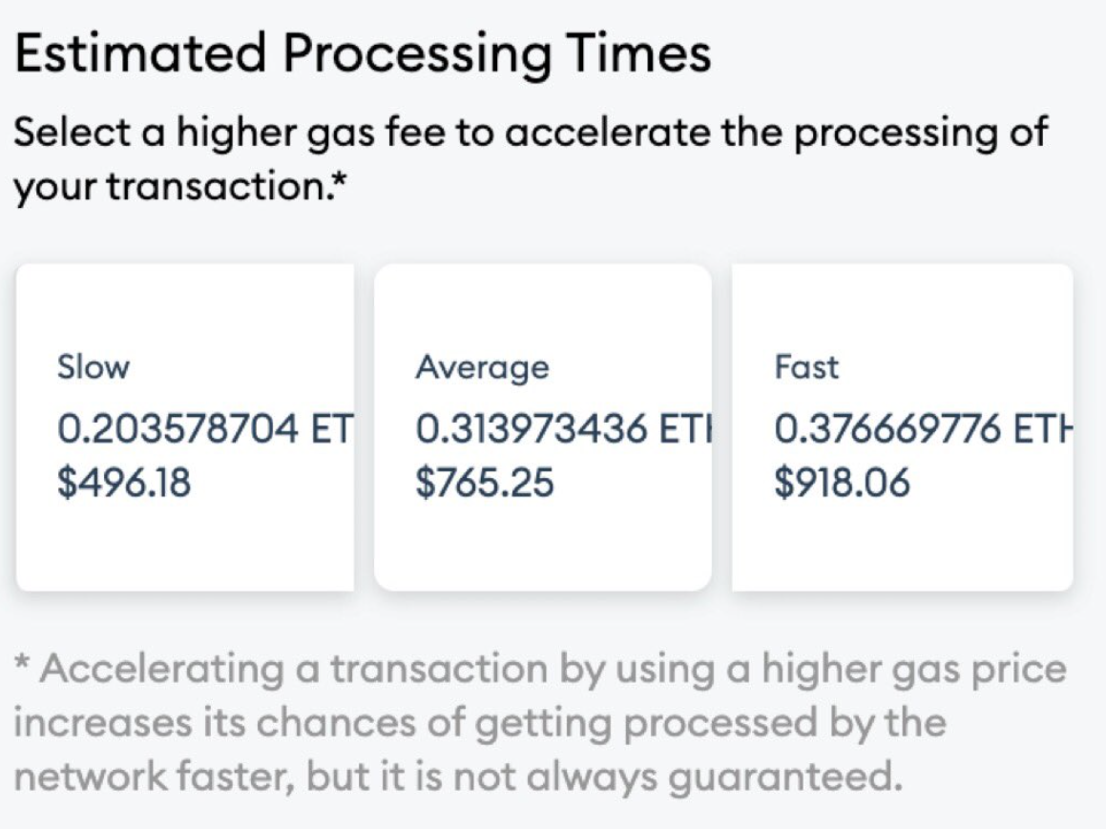Click the asterisk starting the footnote
This screenshot has height=829, width=1106.
pyautogui.click(x=23, y=664)
